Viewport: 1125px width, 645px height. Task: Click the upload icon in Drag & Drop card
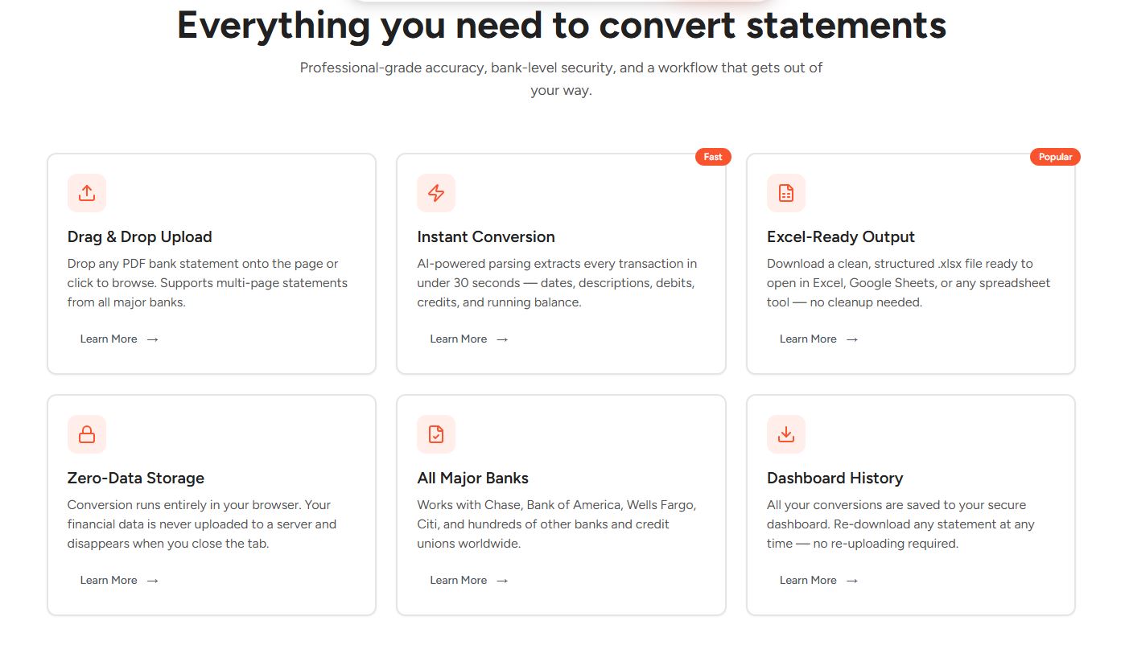point(87,193)
